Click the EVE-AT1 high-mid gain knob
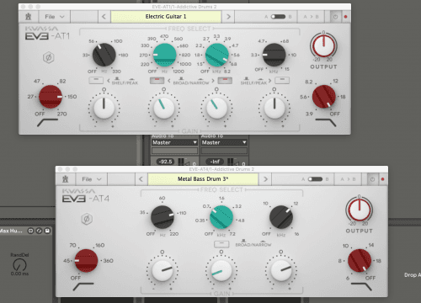The height and width of the screenshot is (303, 421). click(x=216, y=108)
